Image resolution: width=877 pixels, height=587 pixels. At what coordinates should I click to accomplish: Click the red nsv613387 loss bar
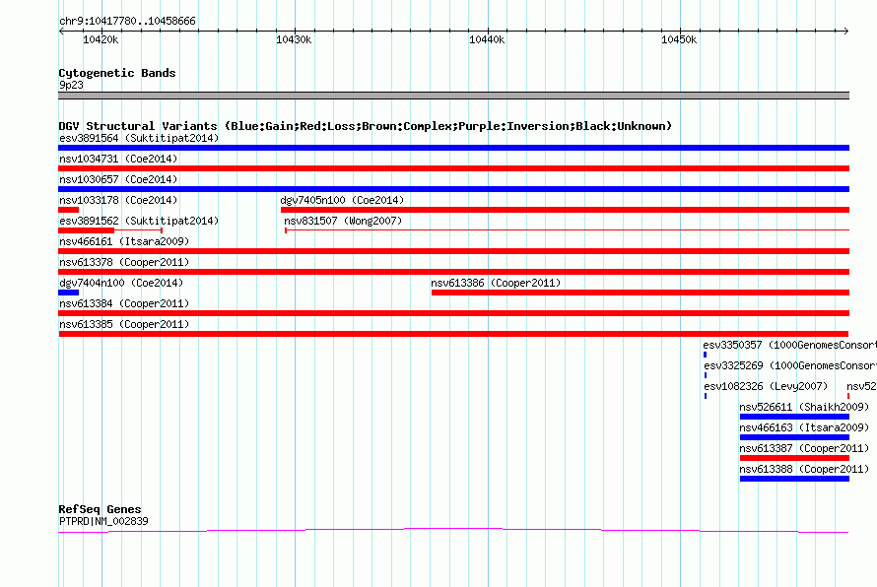(794, 458)
